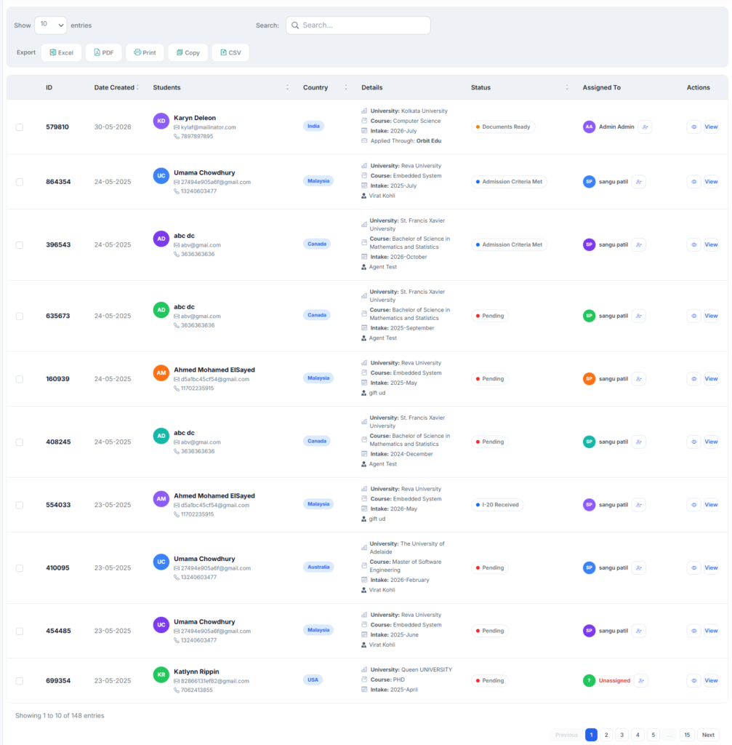Check the row for Katlynn Rippin
732x745 pixels.
tap(20, 681)
